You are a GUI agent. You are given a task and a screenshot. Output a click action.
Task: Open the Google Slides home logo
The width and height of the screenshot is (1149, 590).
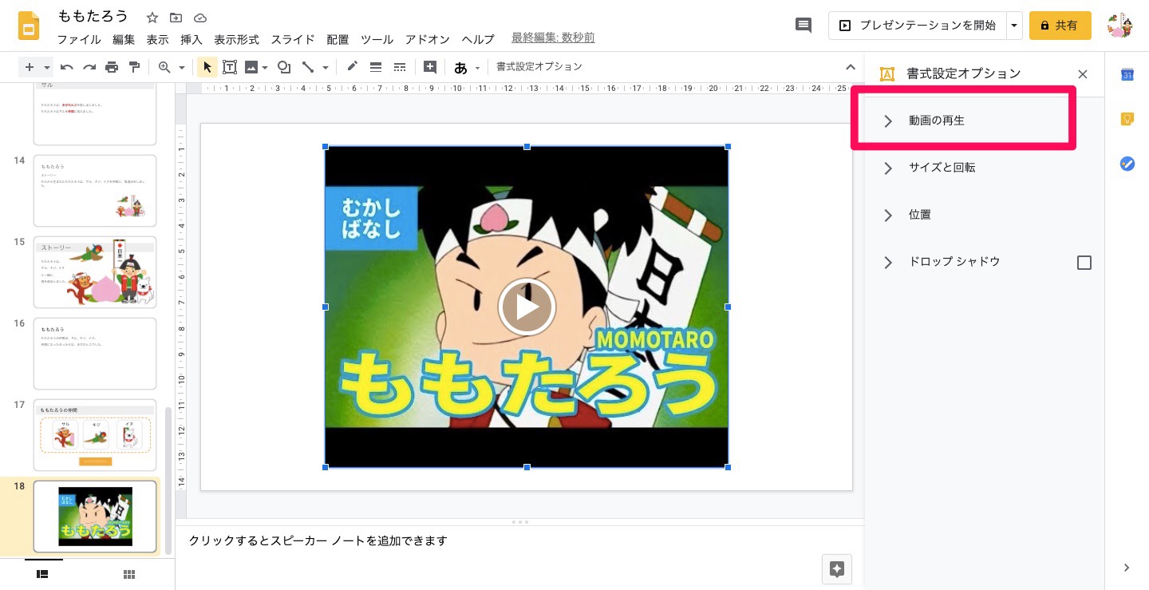pyautogui.click(x=30, y=26)
